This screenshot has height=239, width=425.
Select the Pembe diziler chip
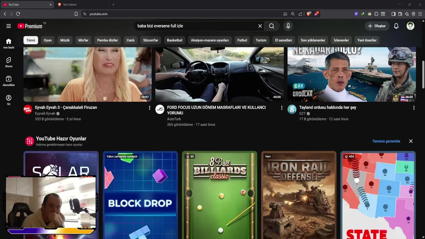[x=108, y=40]
